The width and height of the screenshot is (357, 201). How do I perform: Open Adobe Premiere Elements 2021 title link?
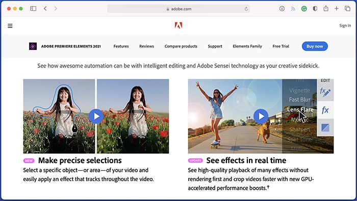(71, 46)
